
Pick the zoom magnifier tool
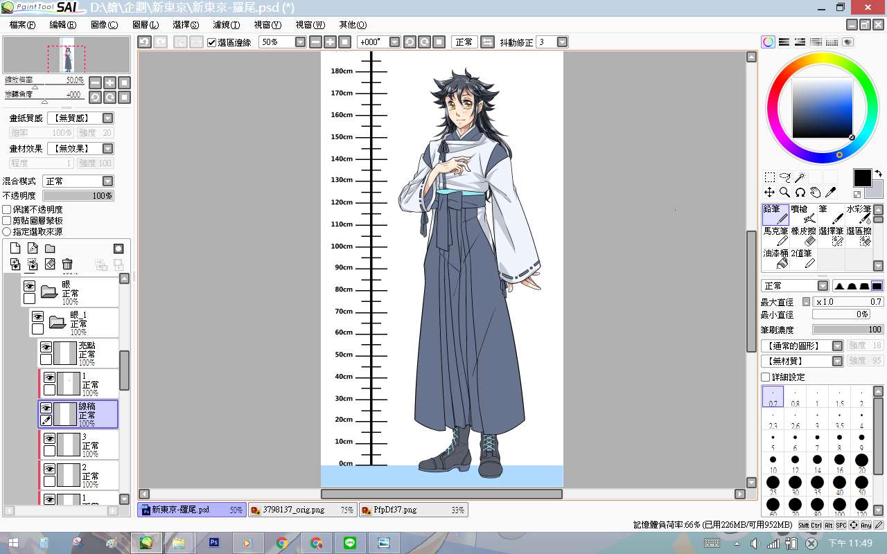click(x=785, y=192)
